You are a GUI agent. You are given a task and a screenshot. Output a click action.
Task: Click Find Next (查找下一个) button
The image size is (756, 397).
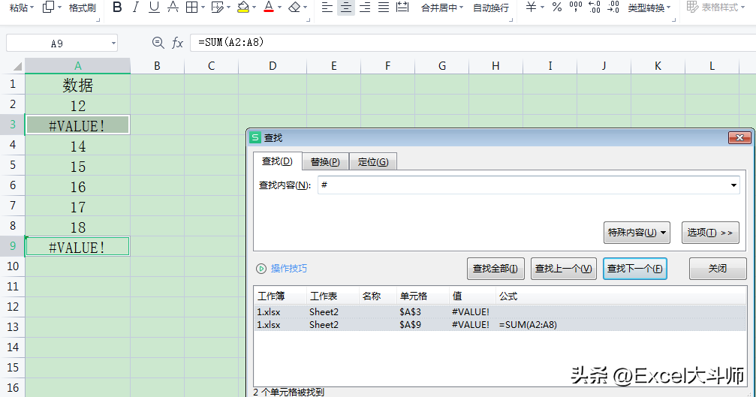coord(635,269)
